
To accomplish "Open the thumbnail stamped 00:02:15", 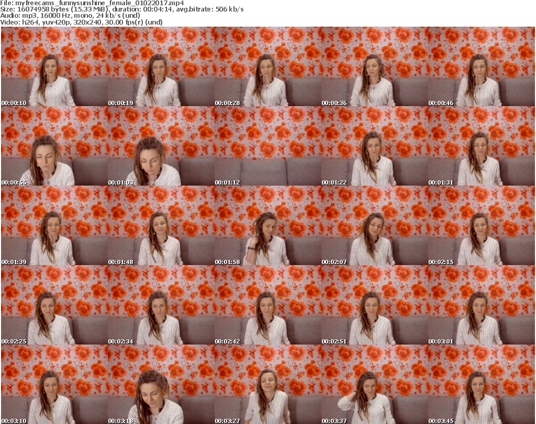I will coord(482,226).
